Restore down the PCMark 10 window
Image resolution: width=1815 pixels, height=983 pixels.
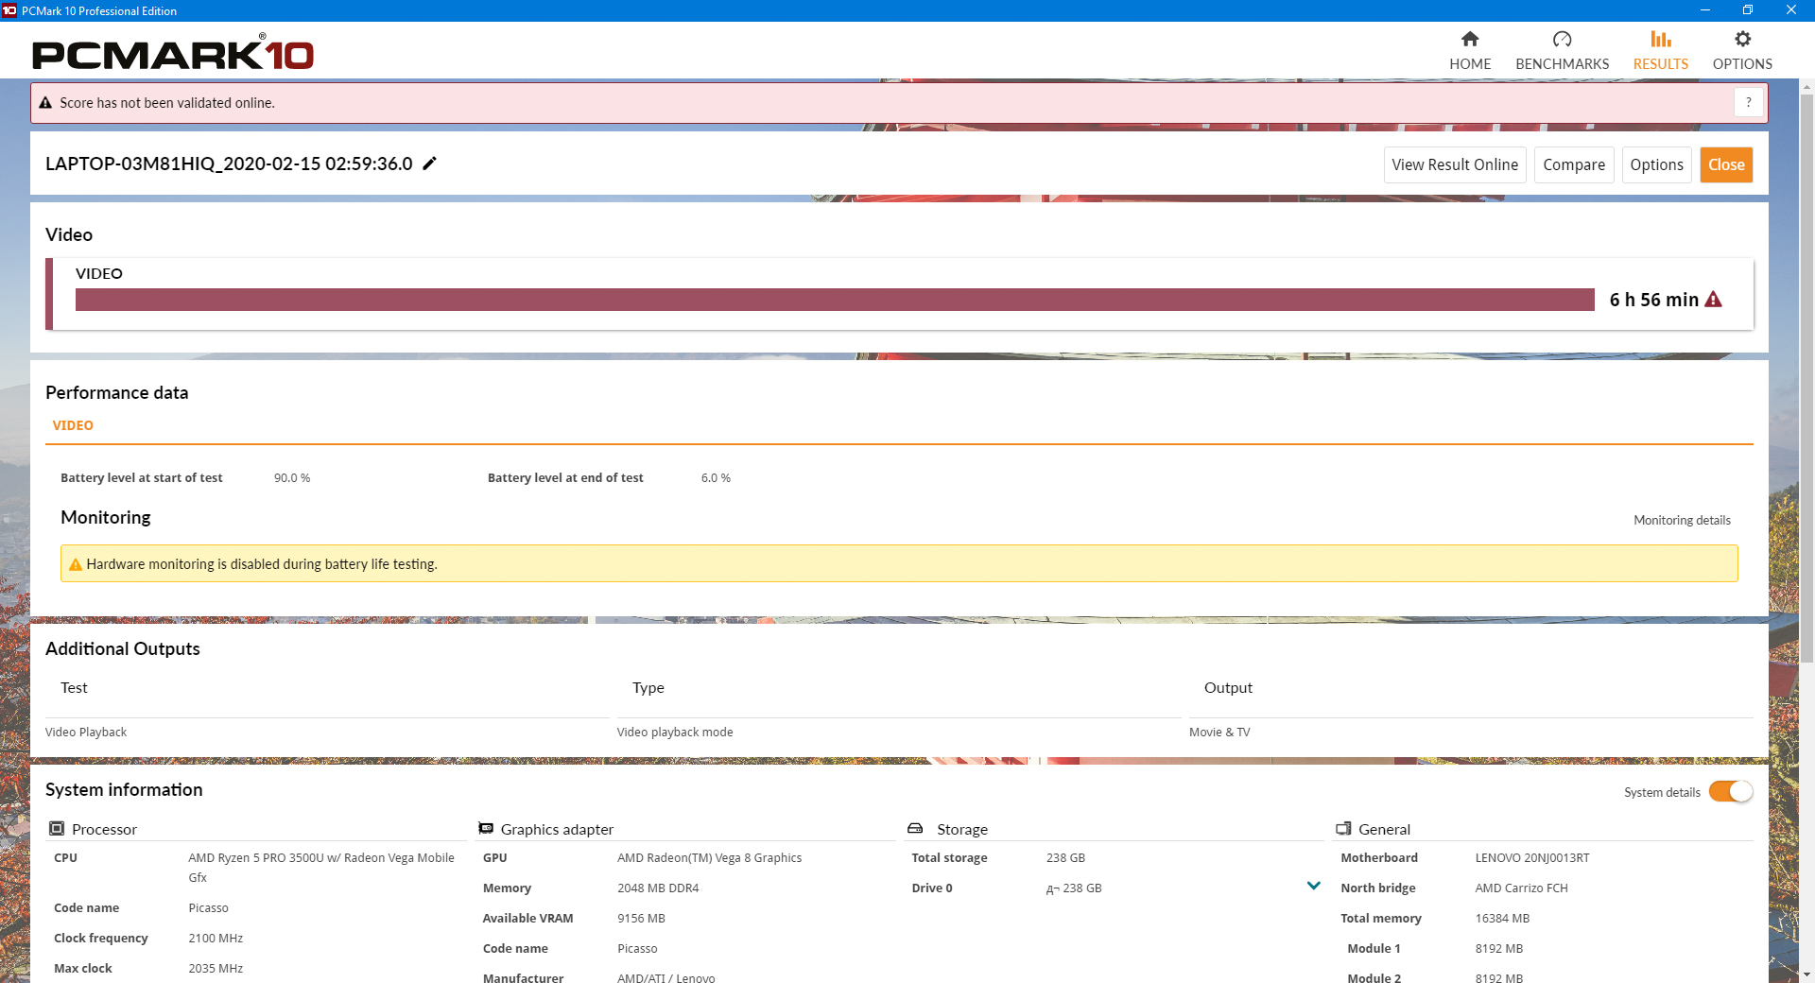[1748, 10]
